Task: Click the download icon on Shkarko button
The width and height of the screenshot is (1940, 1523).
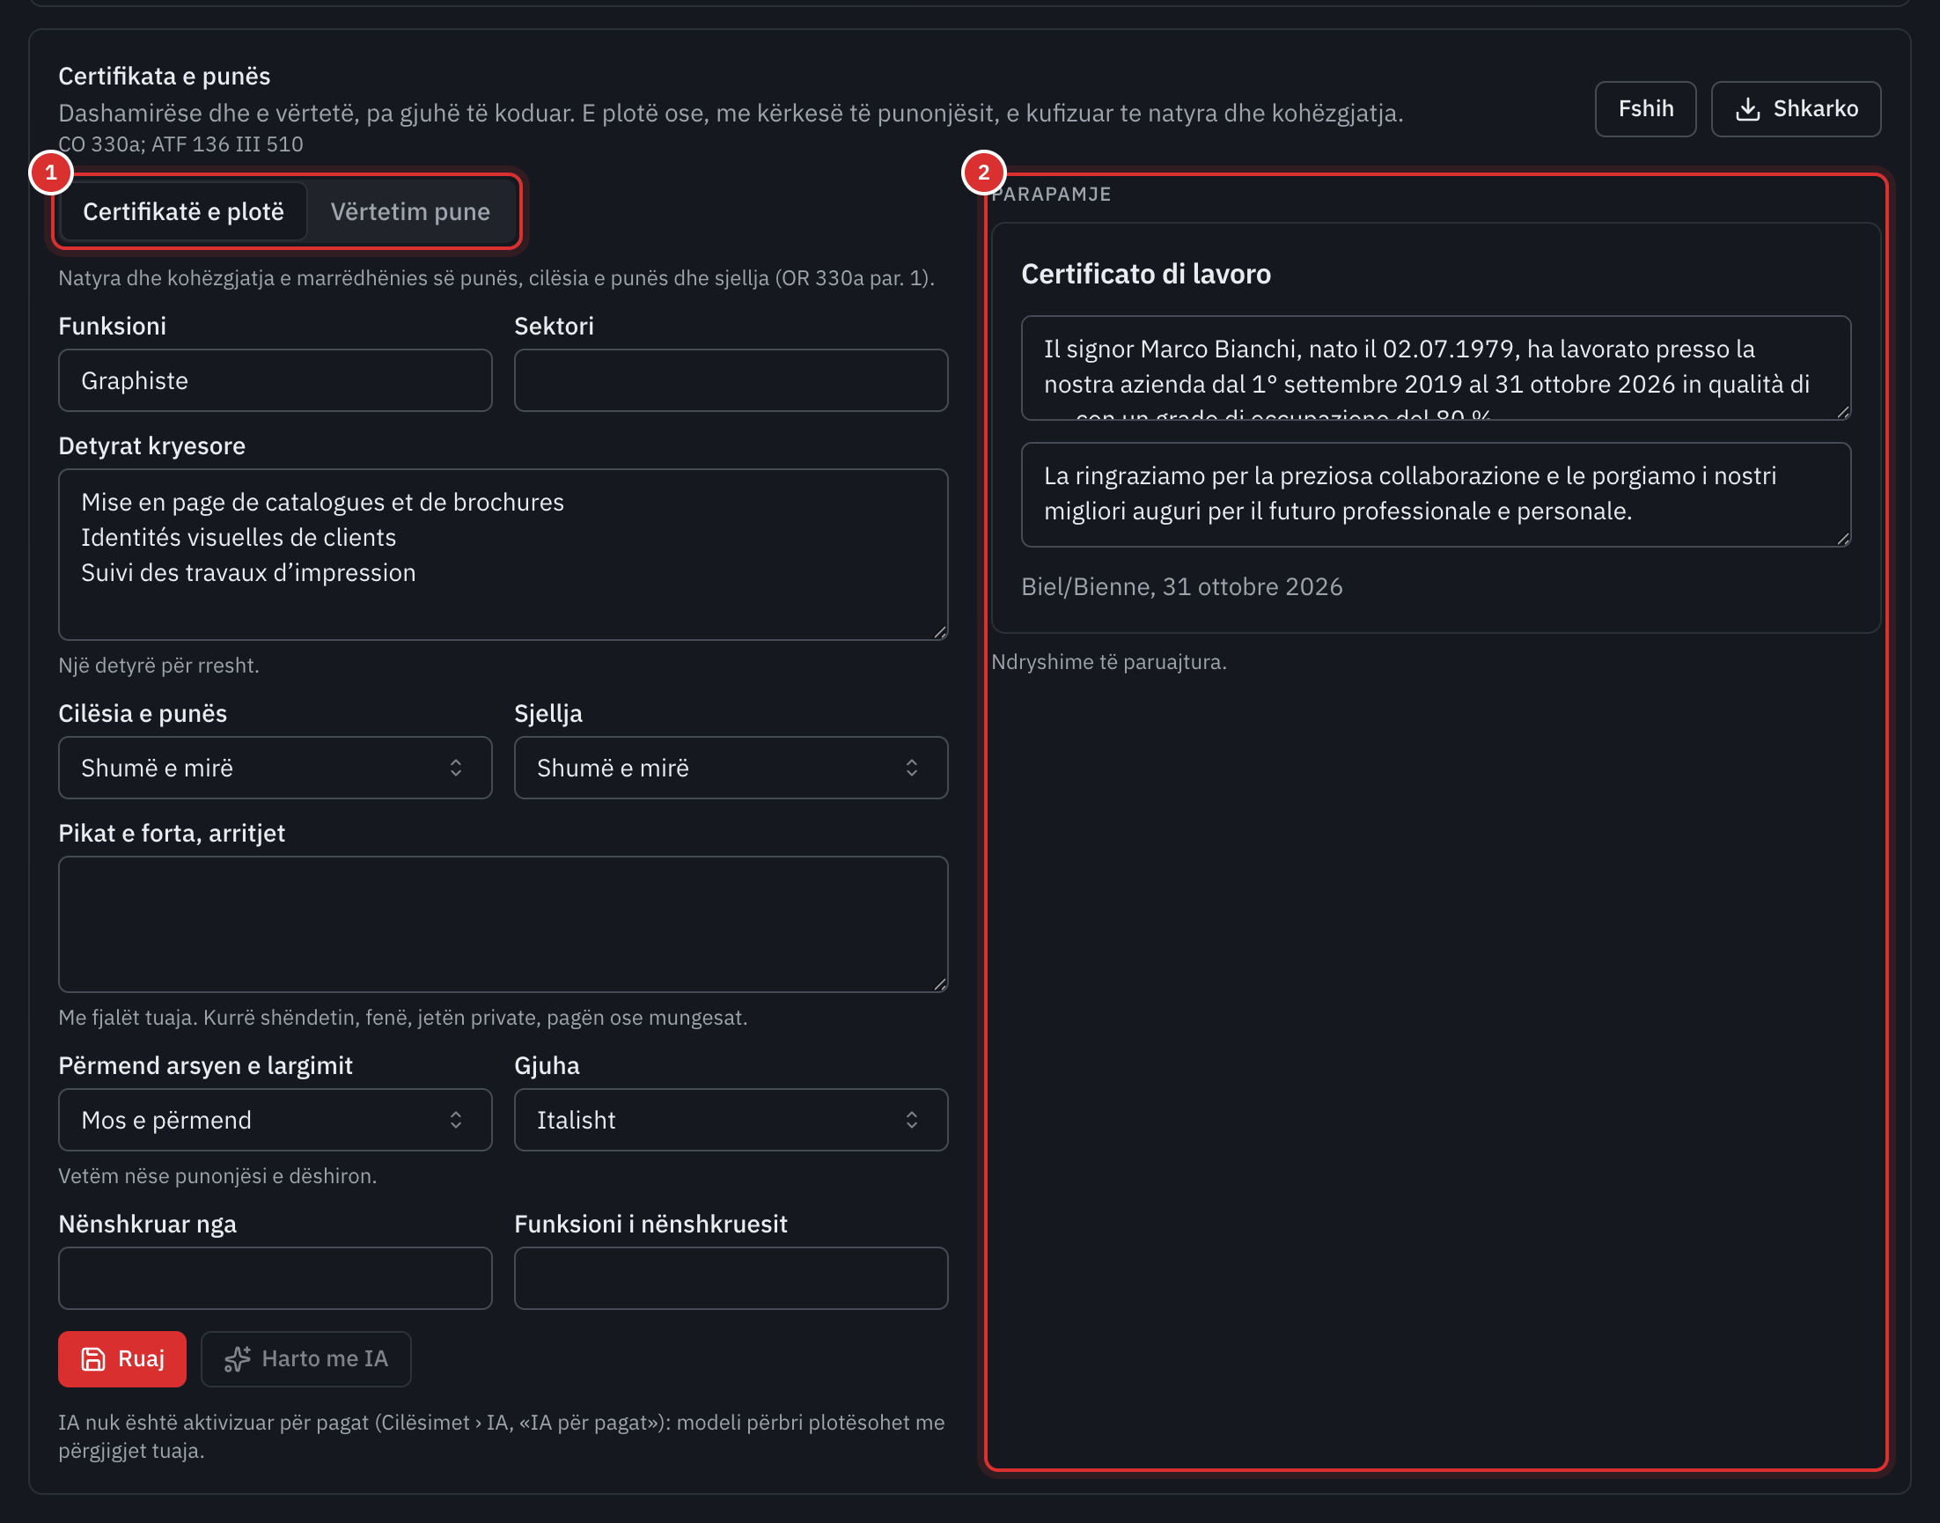Action: 1747,109
